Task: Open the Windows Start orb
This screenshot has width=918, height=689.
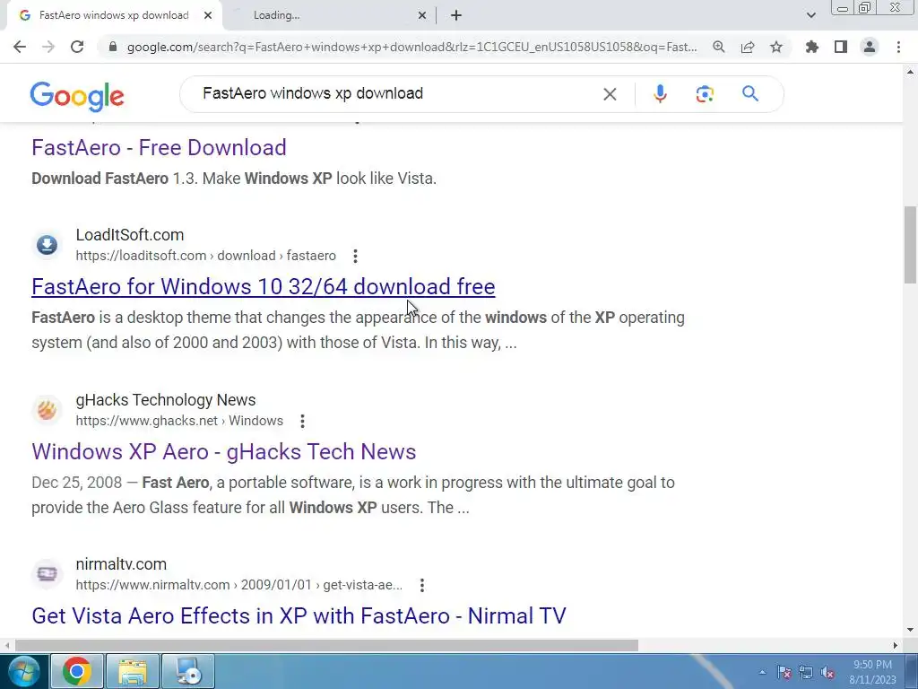Action: [x=22, y=671]
